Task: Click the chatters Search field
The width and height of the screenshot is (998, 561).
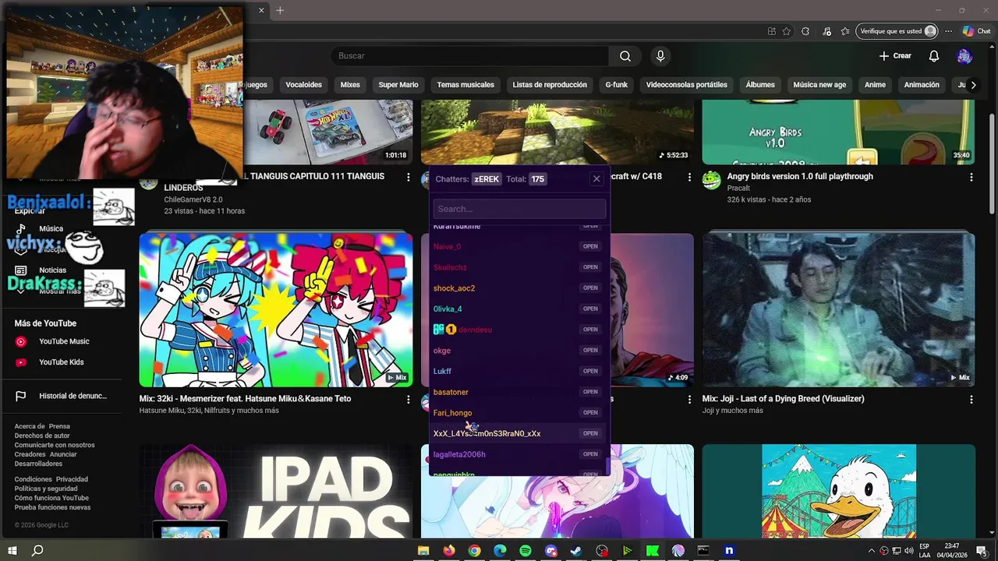Action: (x=519, y=209)
